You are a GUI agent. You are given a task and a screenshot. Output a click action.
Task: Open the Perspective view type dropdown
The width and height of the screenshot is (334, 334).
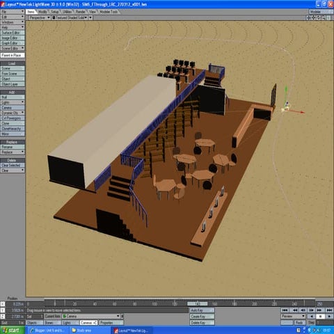(x=39, y=17)
